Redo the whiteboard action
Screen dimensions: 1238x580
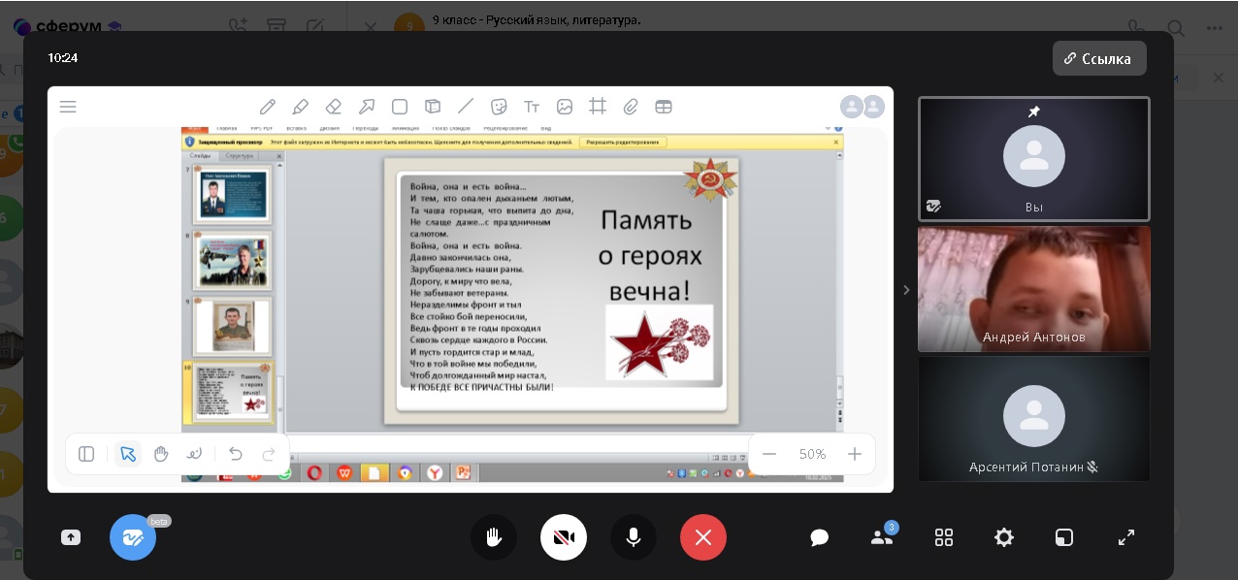coord(269,454)
